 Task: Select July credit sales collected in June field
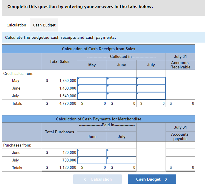(121, 96)
